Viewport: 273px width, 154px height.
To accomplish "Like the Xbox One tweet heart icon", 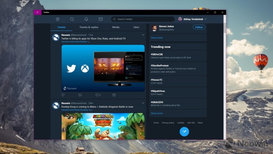I will pos(97,95).
